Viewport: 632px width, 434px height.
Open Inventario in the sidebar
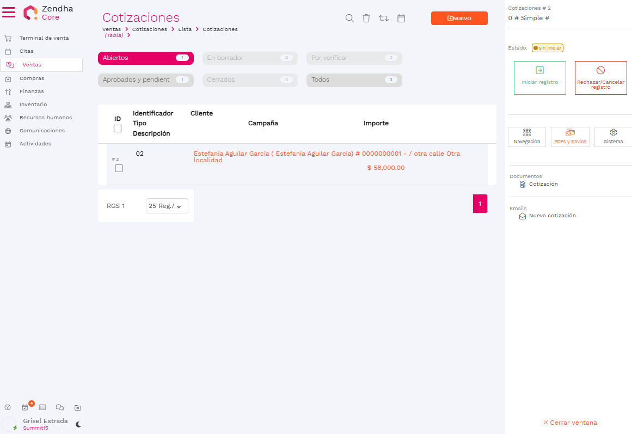(33, 105)
